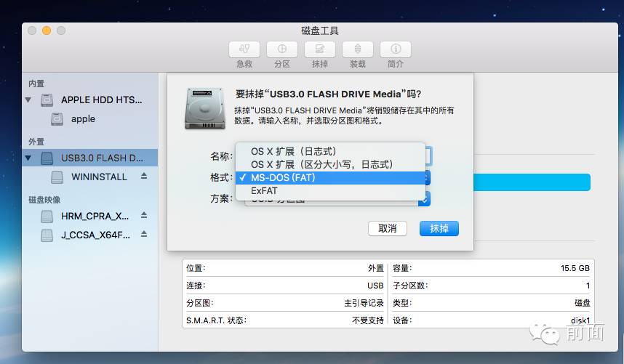624x364 pixels.
Task: Select J_CCSA_X64F... disk image icon
Action: (47, 235)
